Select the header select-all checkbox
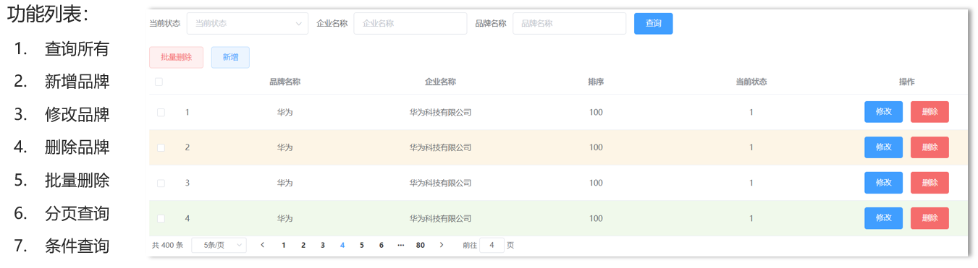This screenshot has width=978, height=268. tap(159, 82)
